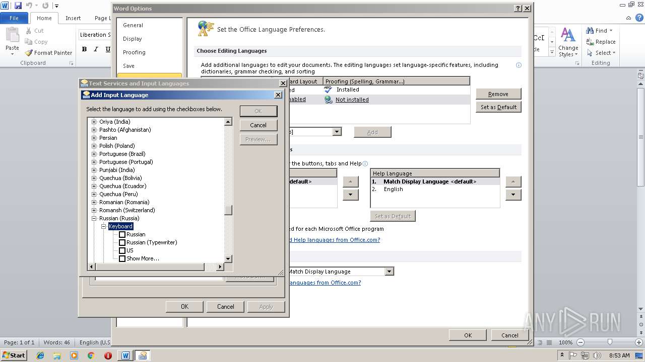This screenshot has height=362, width=645.
Task: Move help language up arrow button
Action: click(x=513, y=182)
